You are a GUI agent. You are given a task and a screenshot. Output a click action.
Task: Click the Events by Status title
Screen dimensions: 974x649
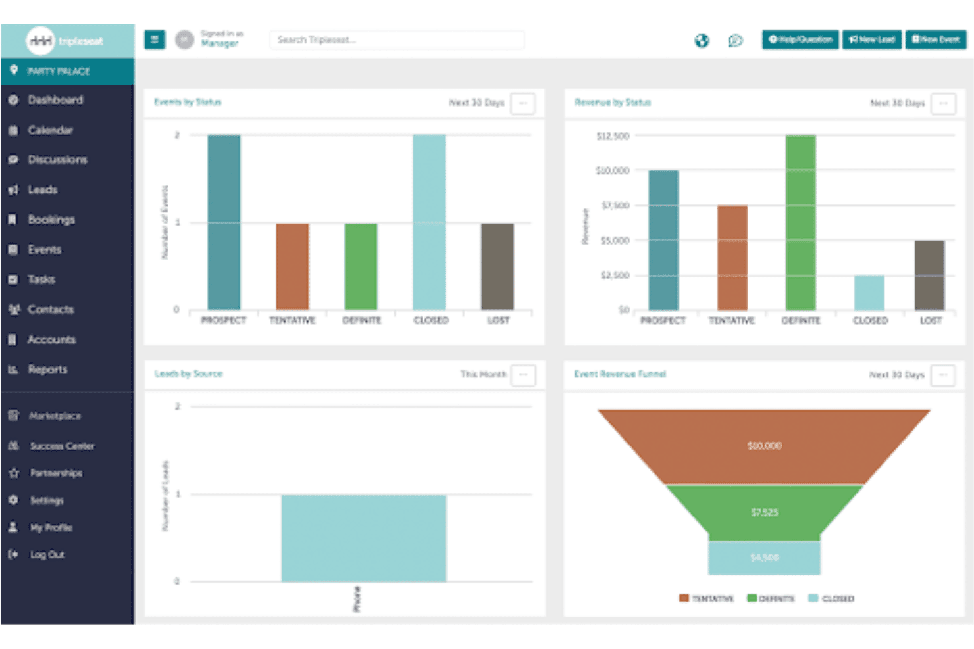click(188, 102)
